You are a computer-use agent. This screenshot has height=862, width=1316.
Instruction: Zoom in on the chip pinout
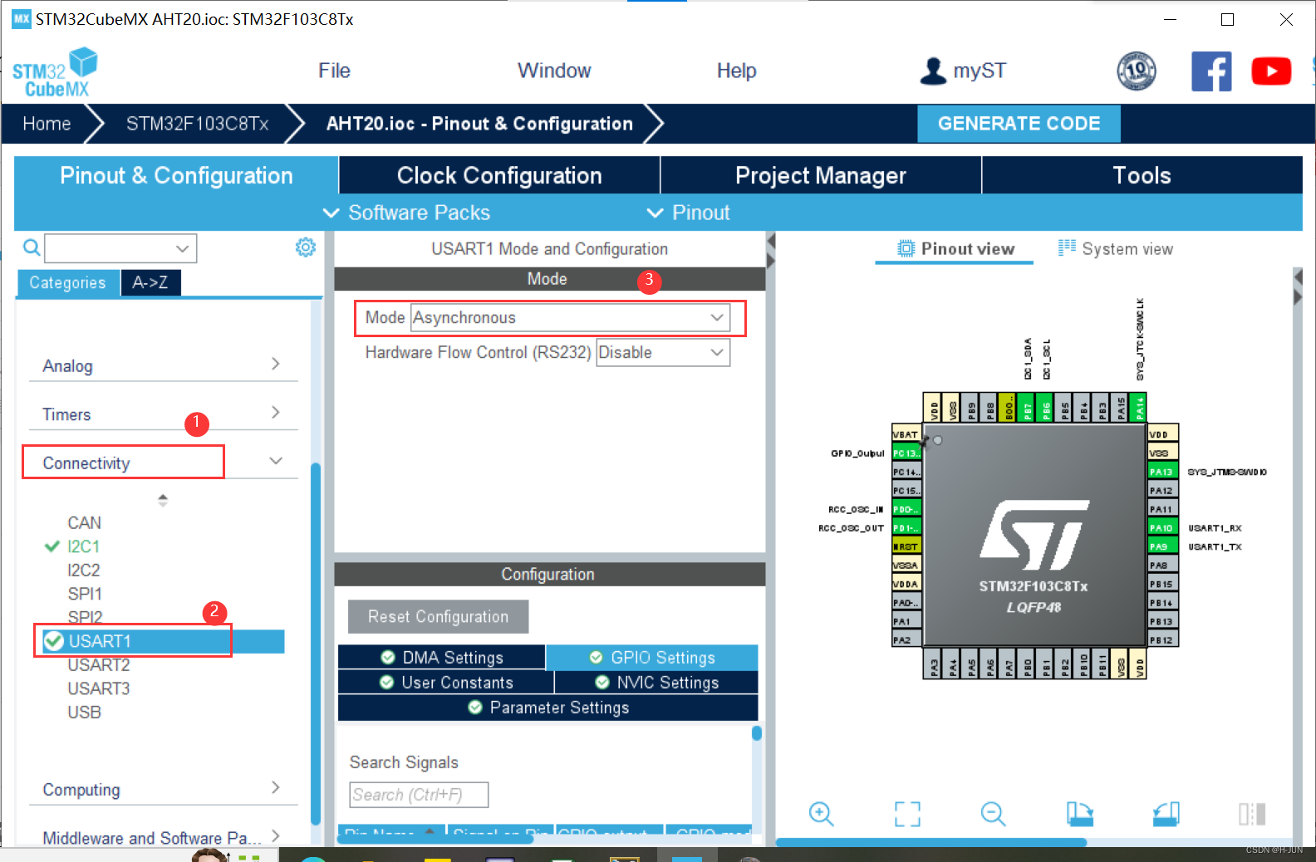click(x=822, y=814)
